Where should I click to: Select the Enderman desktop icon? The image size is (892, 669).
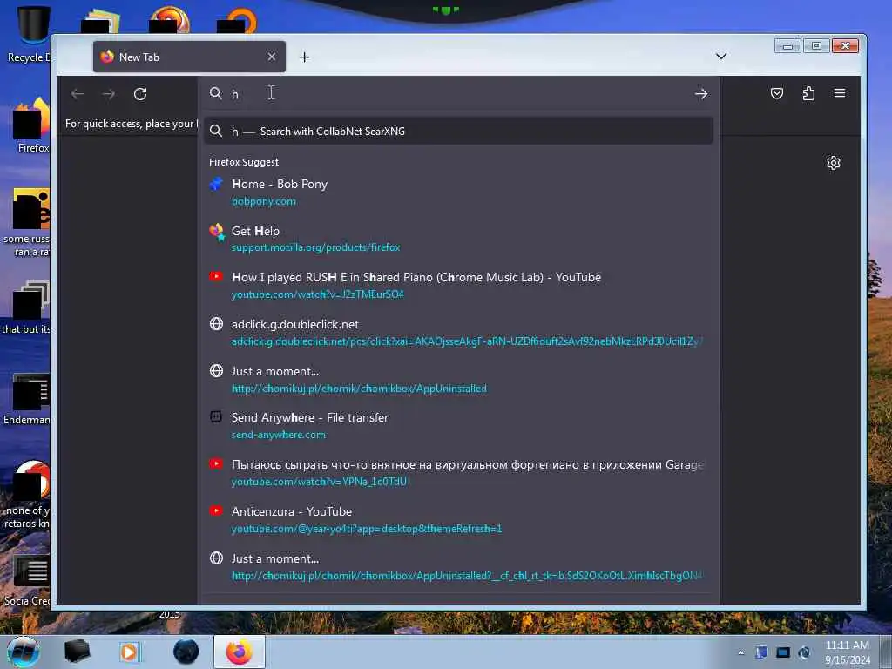coord(29,399)
